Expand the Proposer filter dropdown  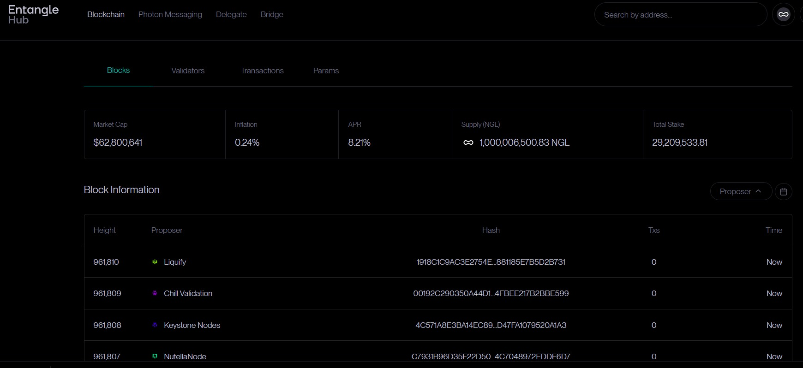point(741,191)
